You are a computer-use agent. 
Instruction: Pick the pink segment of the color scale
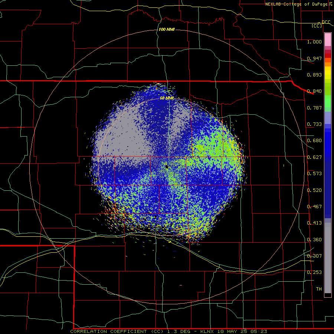coord(328,40)
